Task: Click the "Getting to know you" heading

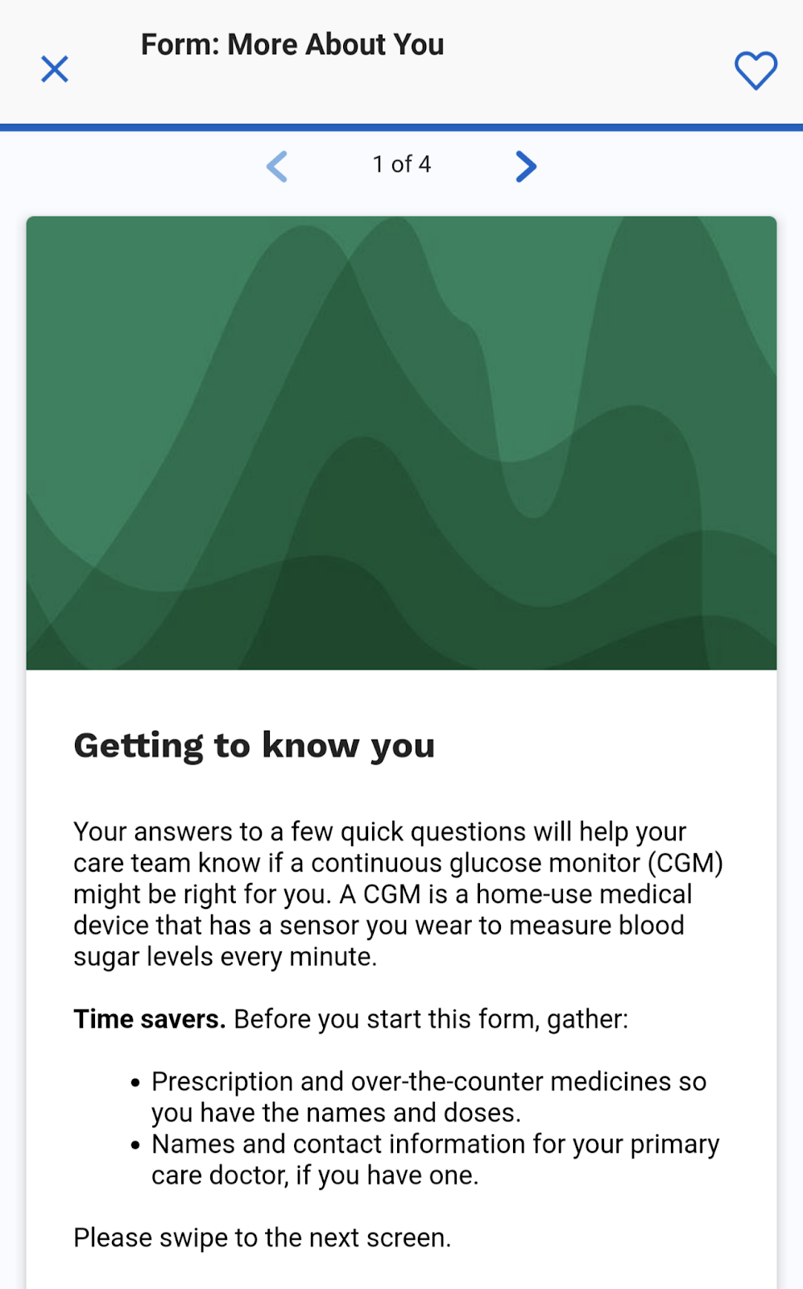Action: [x=254, y=745]
